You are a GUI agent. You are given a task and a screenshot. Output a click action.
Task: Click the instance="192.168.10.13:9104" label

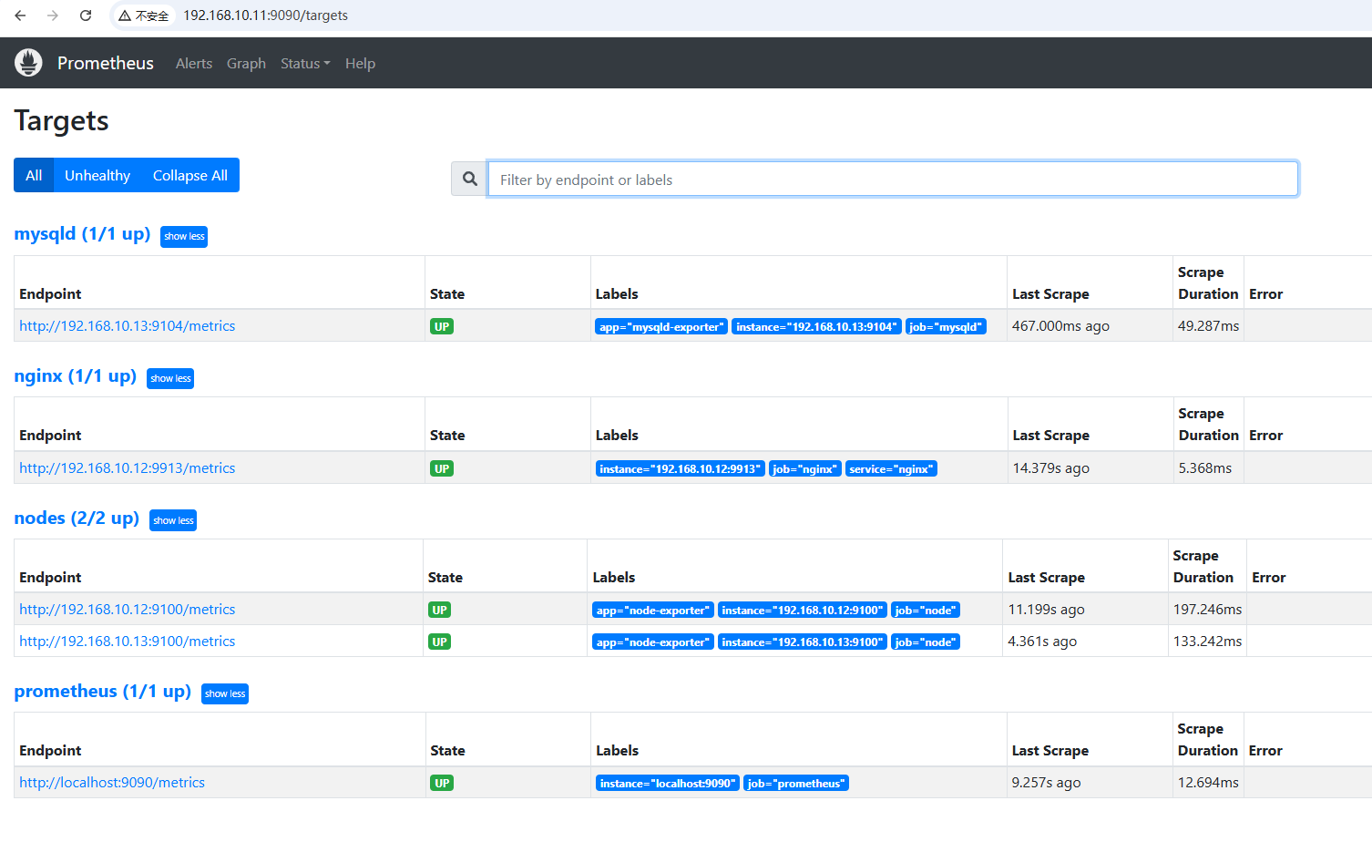coord(816,327)
